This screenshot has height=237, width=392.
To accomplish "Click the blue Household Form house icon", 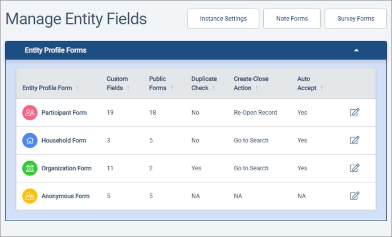I will click(x=30, y=141).
